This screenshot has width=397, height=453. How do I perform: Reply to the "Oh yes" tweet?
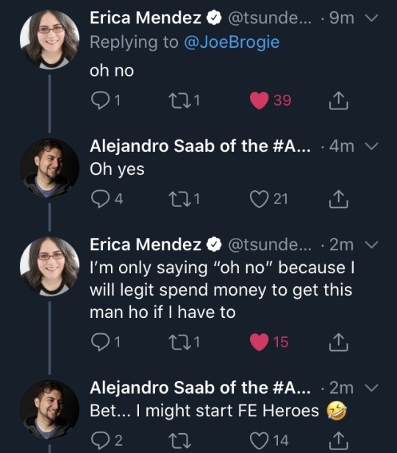click(x=100, y=199)
